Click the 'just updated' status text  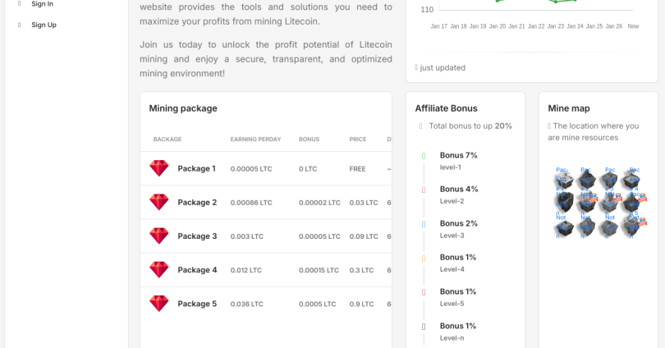pos(443,67)
